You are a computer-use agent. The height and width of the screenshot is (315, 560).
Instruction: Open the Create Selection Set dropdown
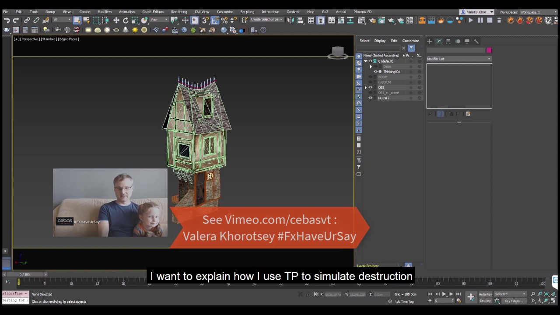point(267,20)
